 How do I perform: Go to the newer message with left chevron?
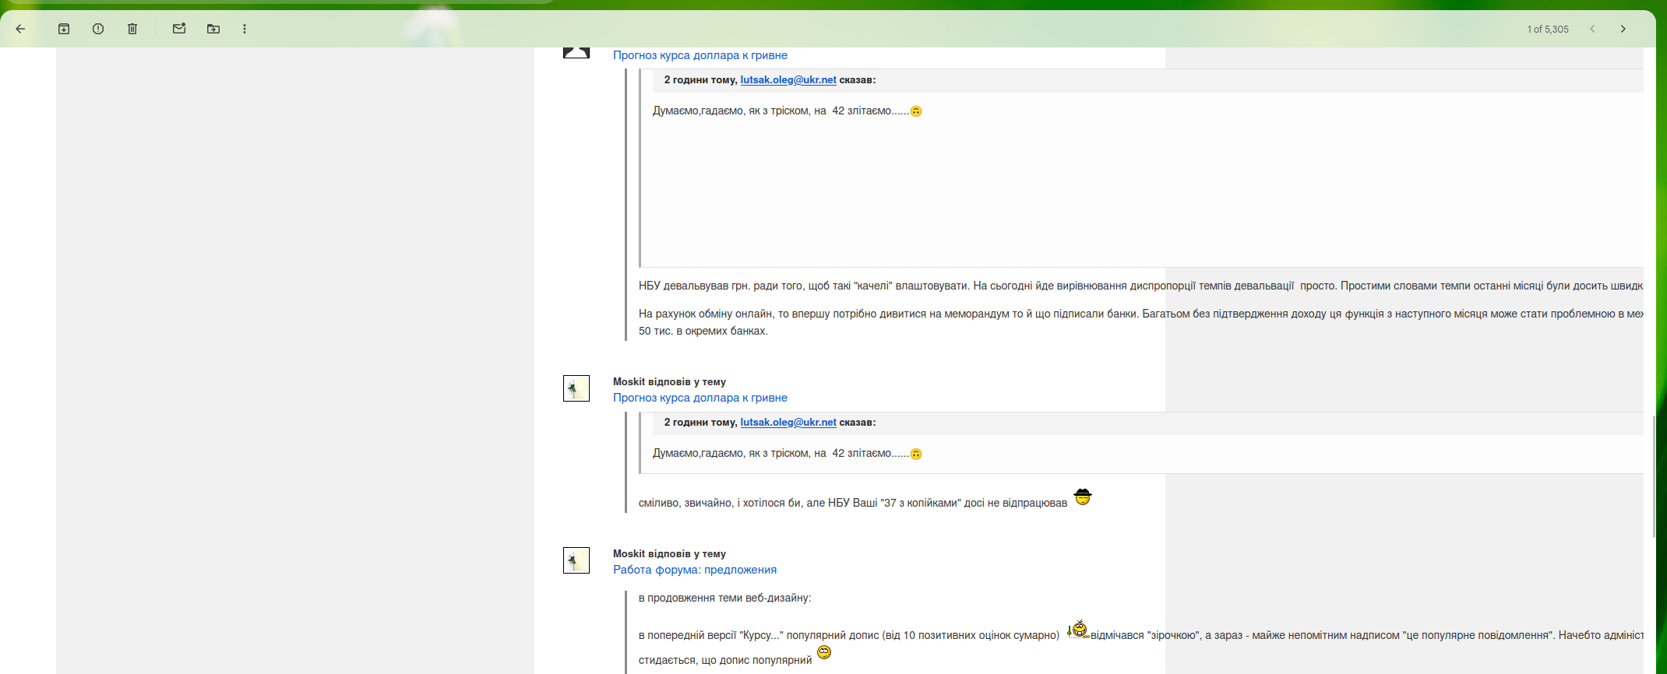1592,29
